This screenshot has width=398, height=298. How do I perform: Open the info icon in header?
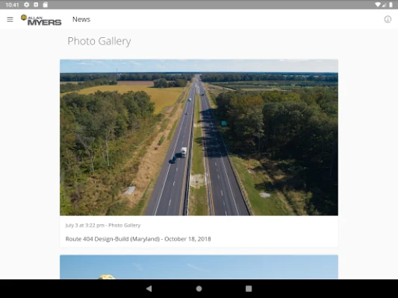tap(388, 19)
